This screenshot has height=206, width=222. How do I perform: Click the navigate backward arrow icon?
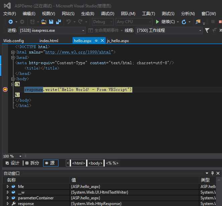(x=11, y=22)
